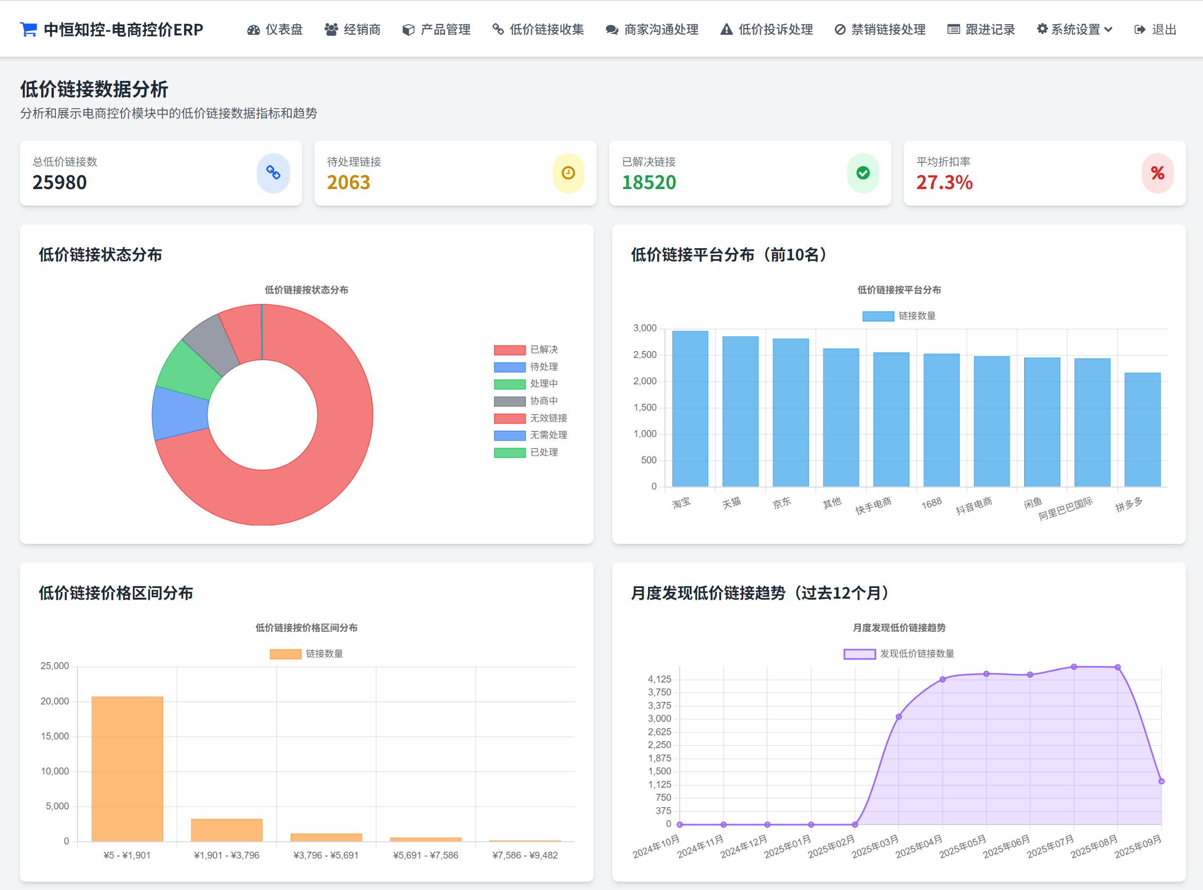Click the 链接数量 blue swatch in platform chart
1203x890 pixels.
point(878,316)
